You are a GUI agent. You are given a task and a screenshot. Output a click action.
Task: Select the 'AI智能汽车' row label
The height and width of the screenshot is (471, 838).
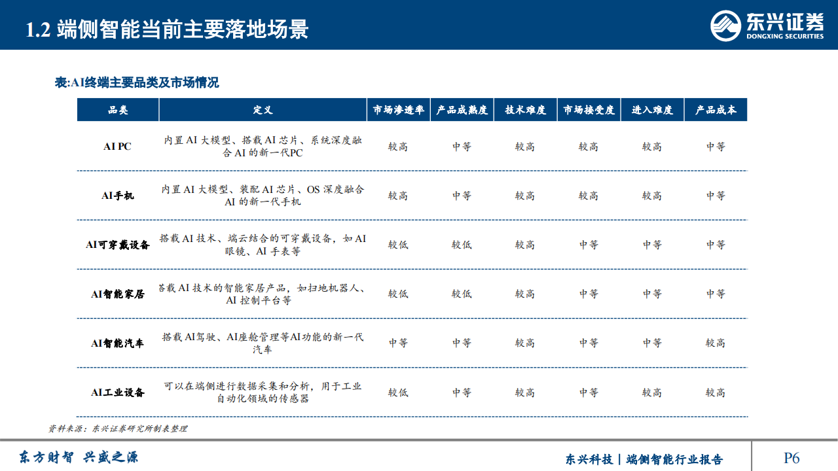(x=118, y=343)
